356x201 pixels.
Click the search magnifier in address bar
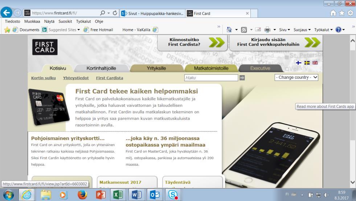103,13
